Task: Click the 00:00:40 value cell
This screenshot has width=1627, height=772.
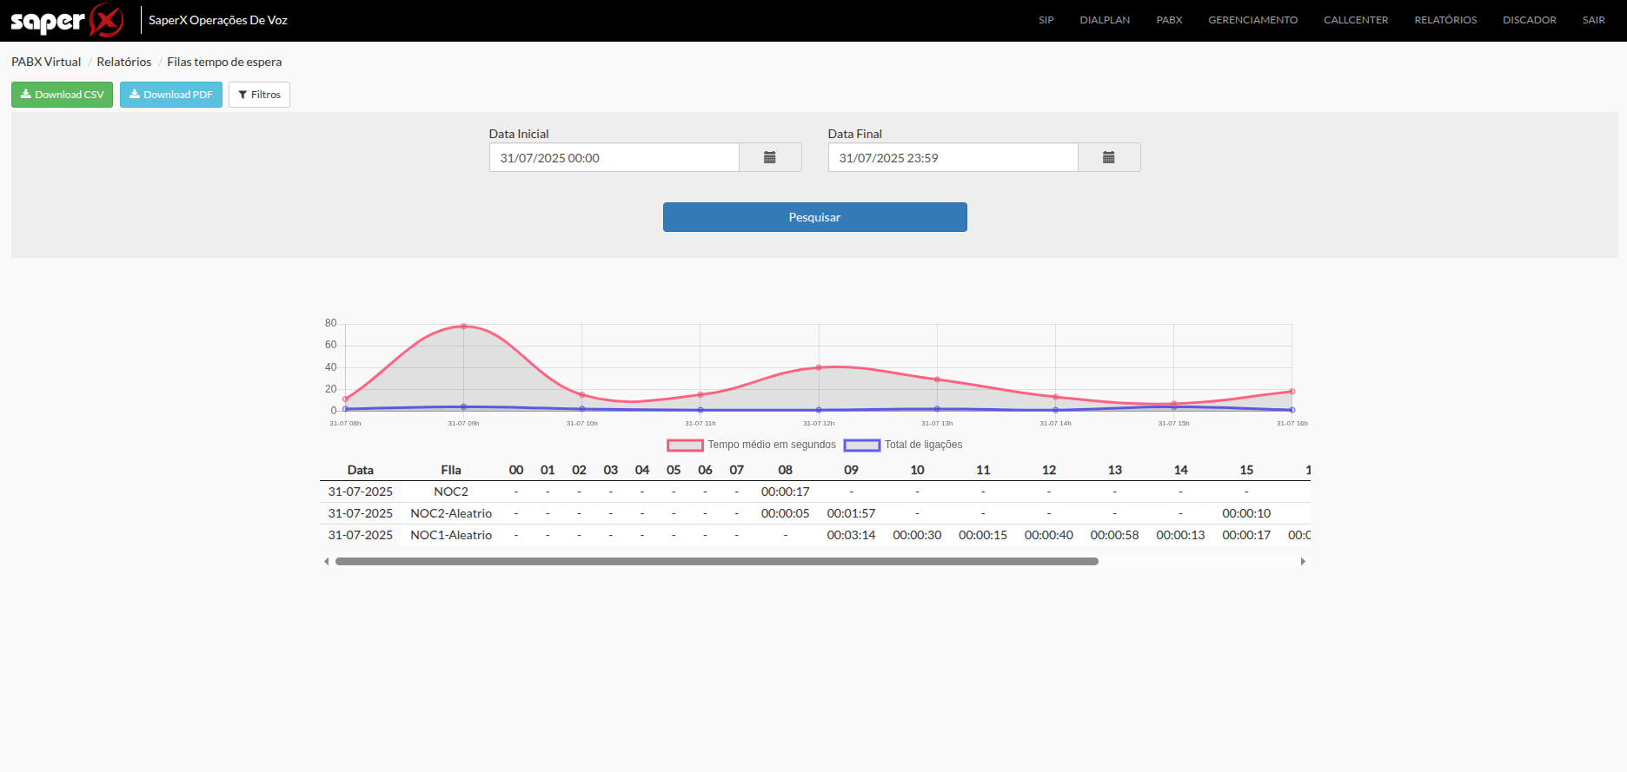Action: 1049,535
